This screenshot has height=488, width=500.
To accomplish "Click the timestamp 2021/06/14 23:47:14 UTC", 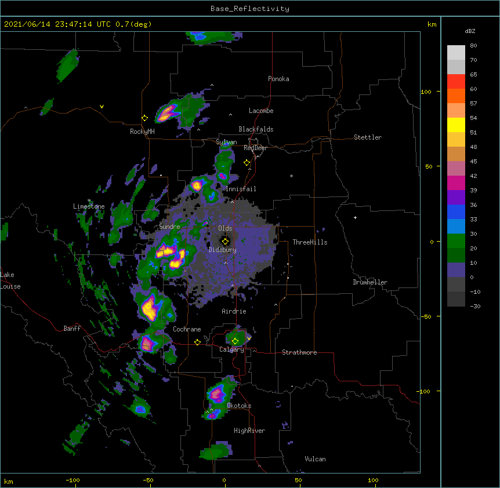I will click(x=57, y=24).
